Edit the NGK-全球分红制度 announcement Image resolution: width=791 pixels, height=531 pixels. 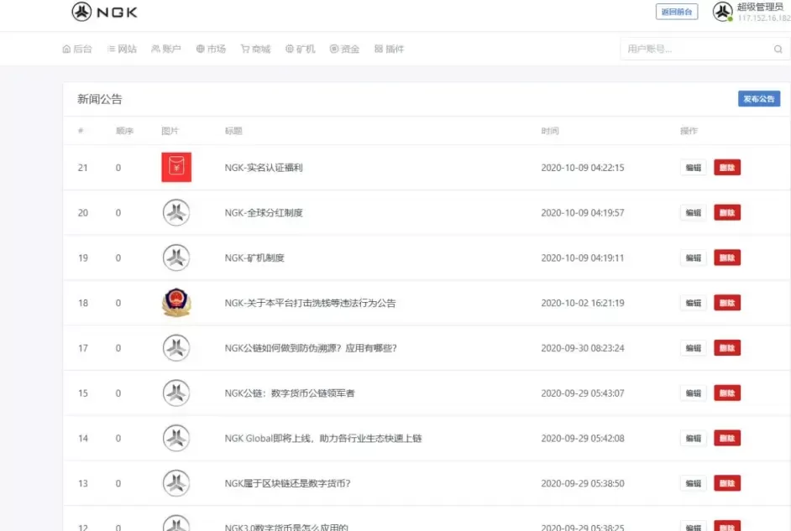693,212
